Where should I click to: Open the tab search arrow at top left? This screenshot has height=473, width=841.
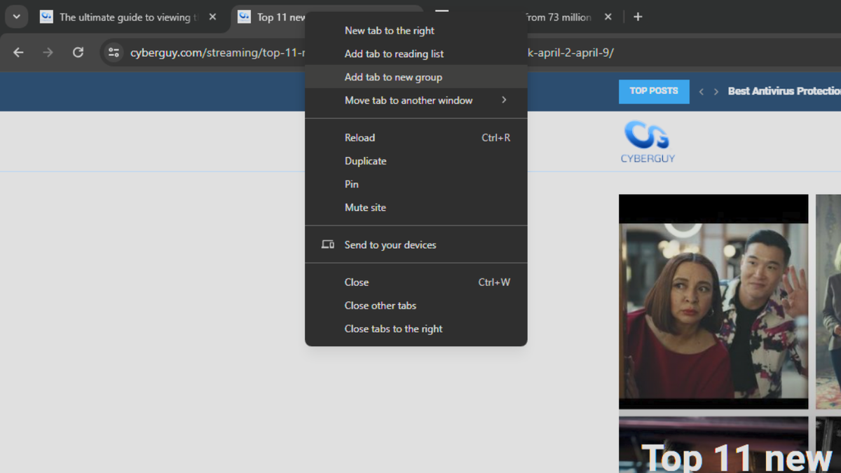coord(15,16)
